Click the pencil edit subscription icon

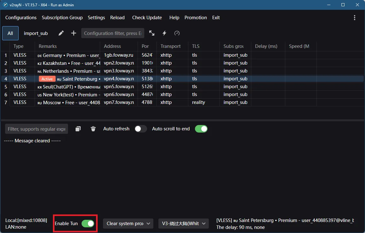[x=61, y=33]
